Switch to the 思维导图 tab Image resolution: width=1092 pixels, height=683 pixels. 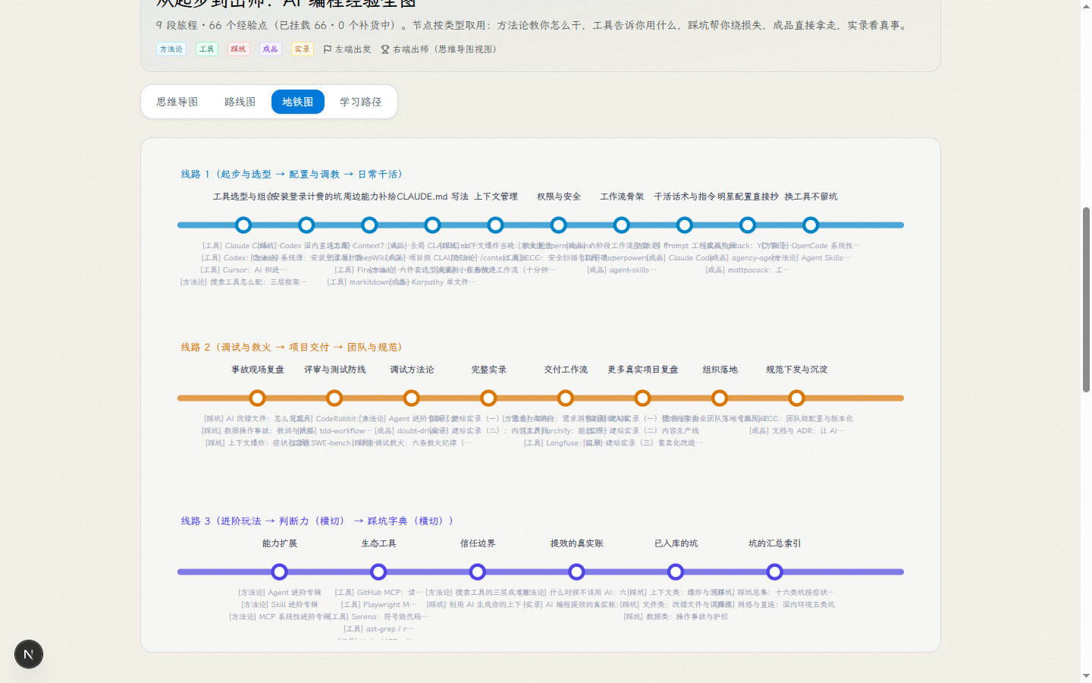(177, 102)
